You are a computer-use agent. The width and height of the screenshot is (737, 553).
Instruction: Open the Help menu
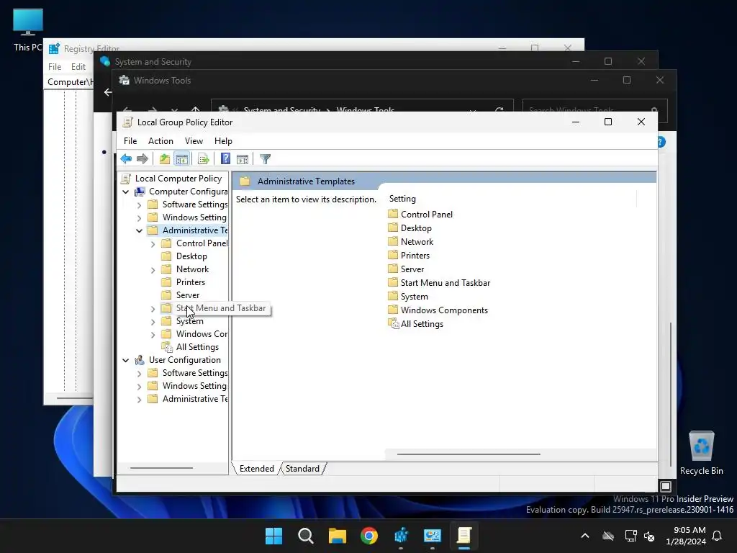click(223, 141)
